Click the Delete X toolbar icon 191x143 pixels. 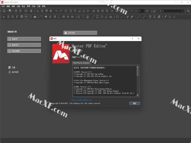[x=51, y=11]
